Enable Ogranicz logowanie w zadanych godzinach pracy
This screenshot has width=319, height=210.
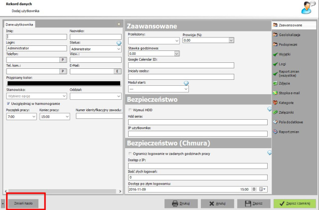pyautogui.click(x=130, y=154)
